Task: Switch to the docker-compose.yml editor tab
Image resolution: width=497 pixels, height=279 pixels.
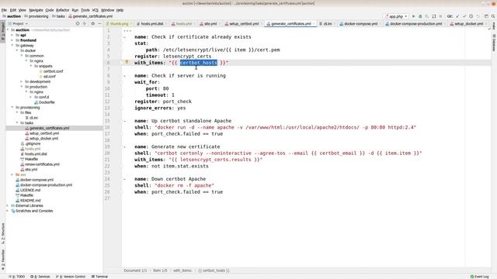Action: [x=359, y=24]
